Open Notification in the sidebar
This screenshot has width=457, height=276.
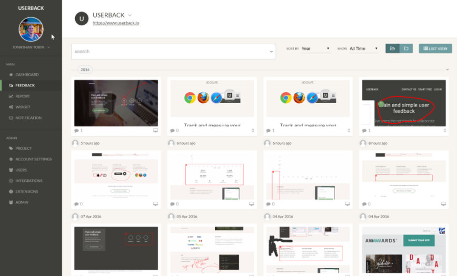pos(28,118)
